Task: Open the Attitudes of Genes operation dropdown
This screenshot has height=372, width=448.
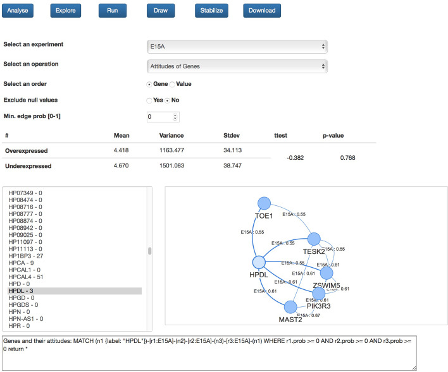Action: [x=237, y=66]
